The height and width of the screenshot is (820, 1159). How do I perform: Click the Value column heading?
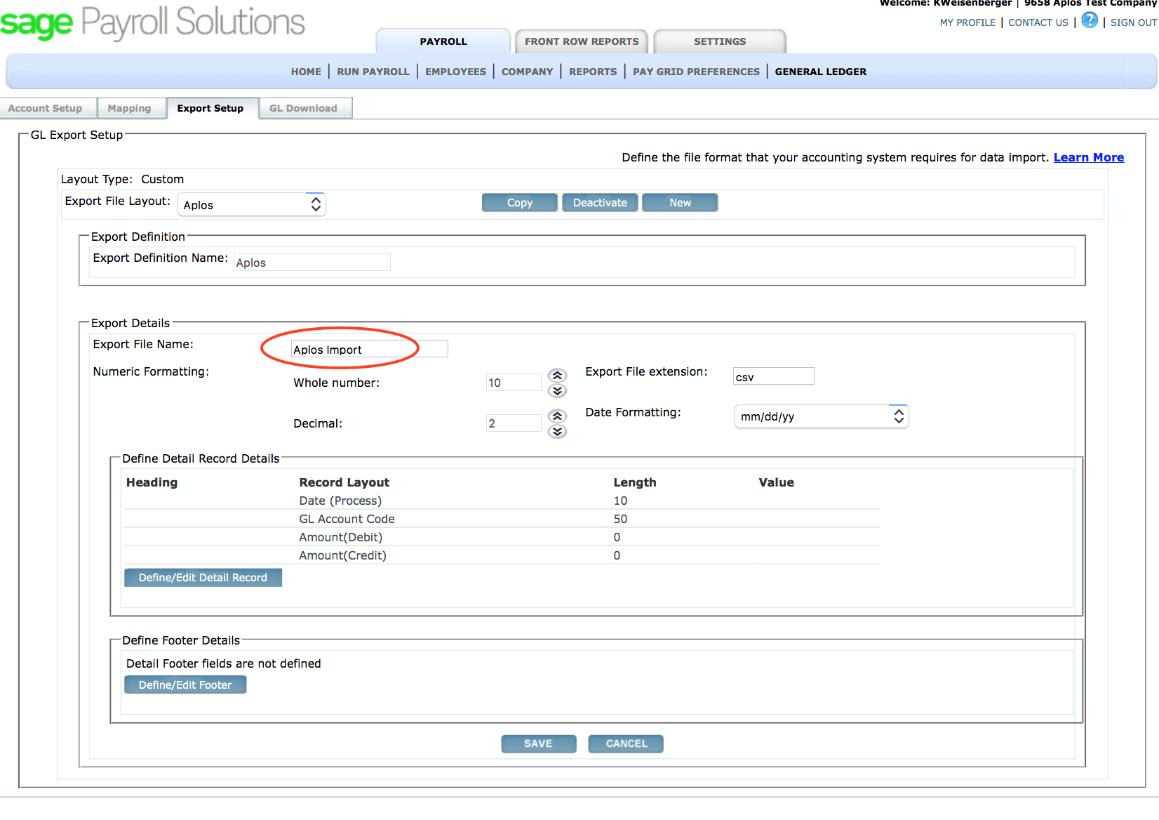pos(776,482)
